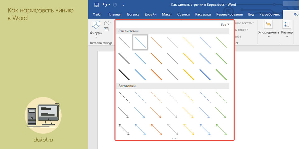Choose orange single-arrow line preset
Image resolution: width=299 pixels, height=149 pixels.
[x=156, y=112]
